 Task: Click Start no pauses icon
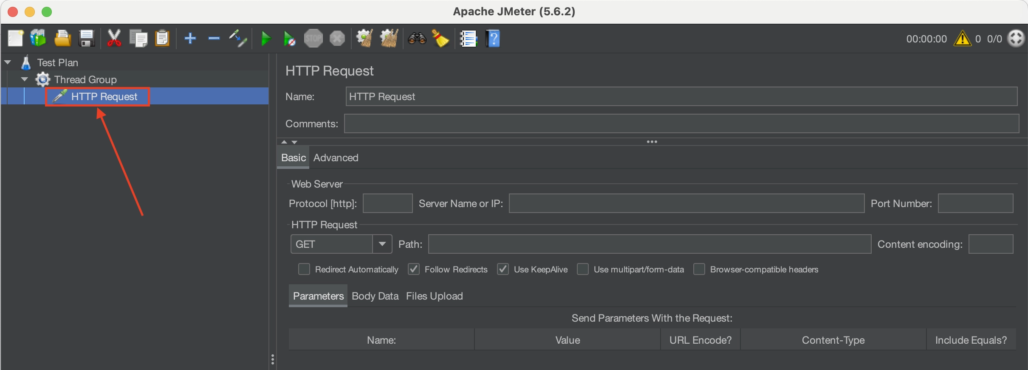[290, 39]
